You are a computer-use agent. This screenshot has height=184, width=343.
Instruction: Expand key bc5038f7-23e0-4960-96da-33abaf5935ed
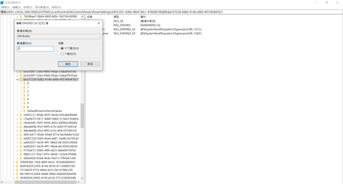17,75
